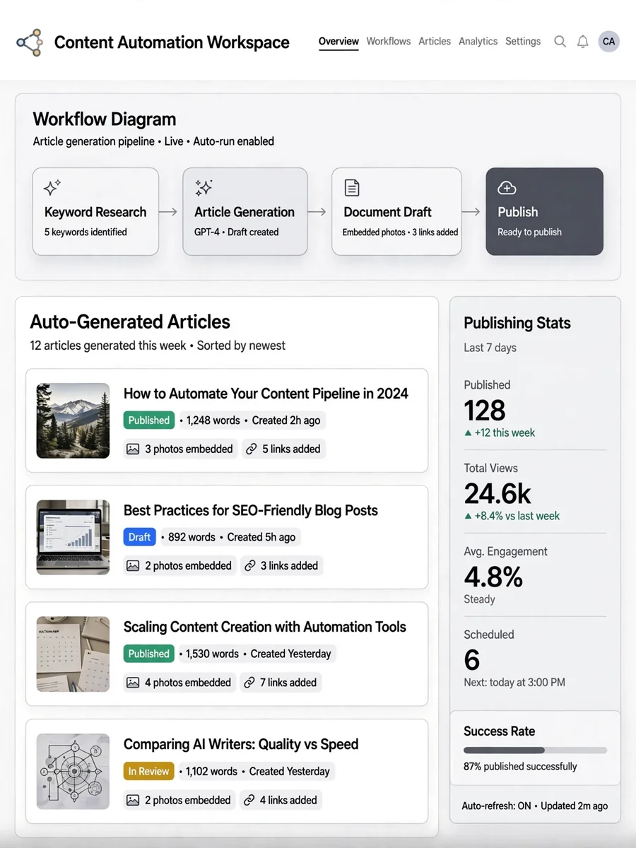Screen dimensions: 636x848
Task: Click the mountain landscape article thumbnail
Action: (x=73, y=420)
